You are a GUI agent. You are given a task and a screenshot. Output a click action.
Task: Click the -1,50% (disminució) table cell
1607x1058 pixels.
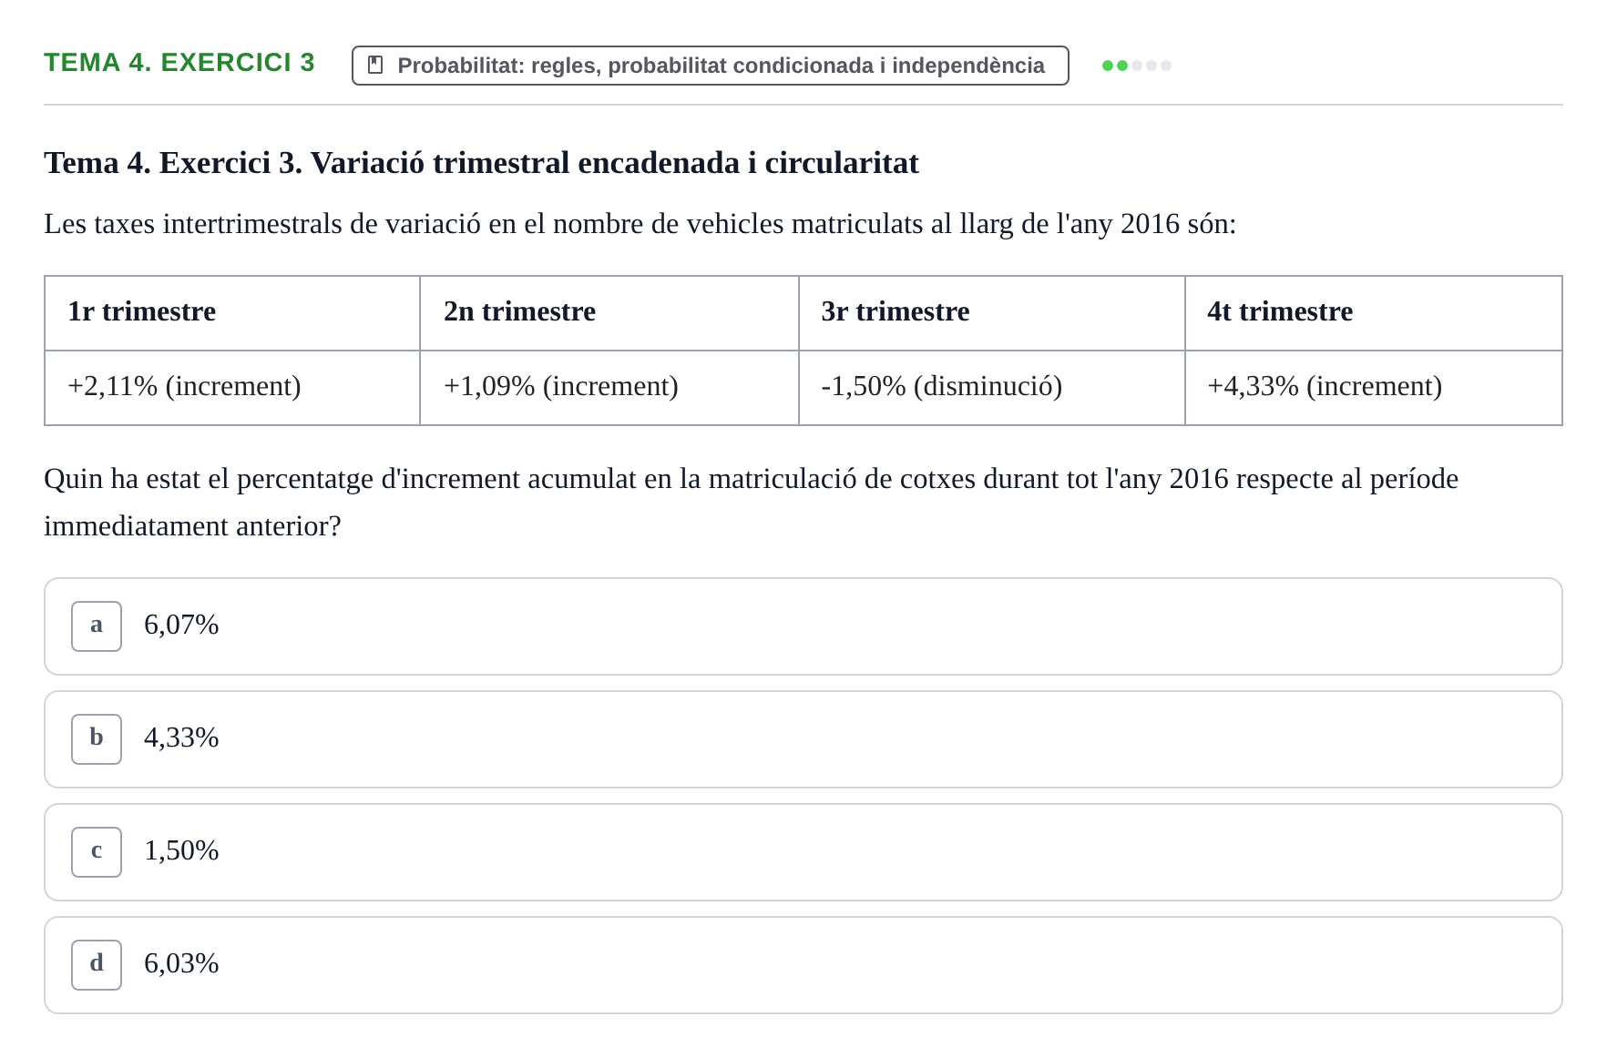click(x=992, y=388)
